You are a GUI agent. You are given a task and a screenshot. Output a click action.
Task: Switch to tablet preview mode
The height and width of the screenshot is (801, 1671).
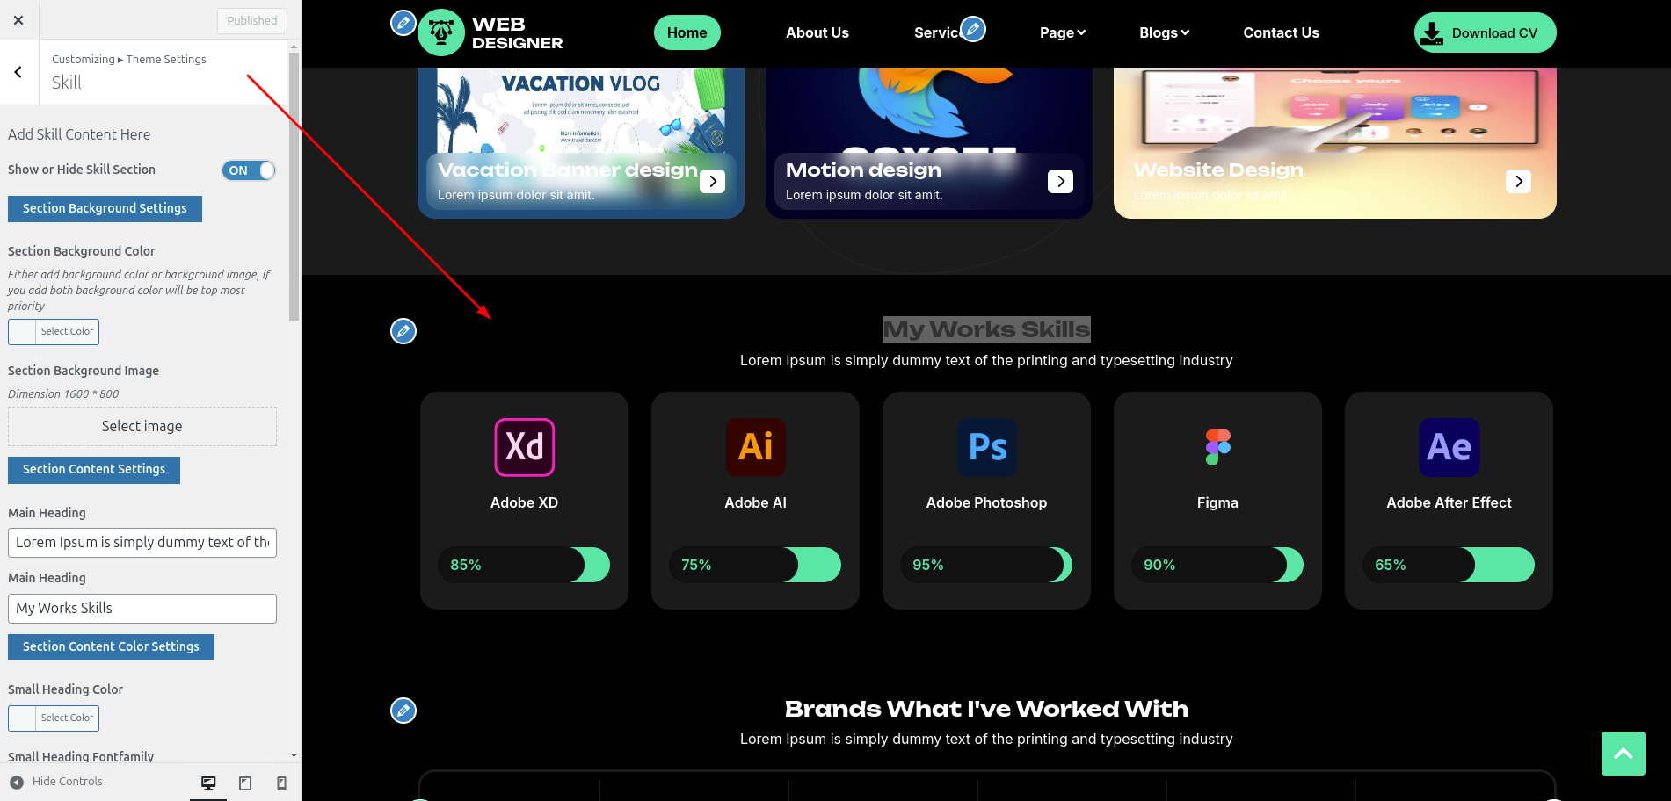click(x=245, y=783)
